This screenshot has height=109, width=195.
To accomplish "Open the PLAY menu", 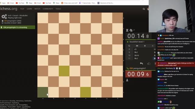I will [22, 9].
